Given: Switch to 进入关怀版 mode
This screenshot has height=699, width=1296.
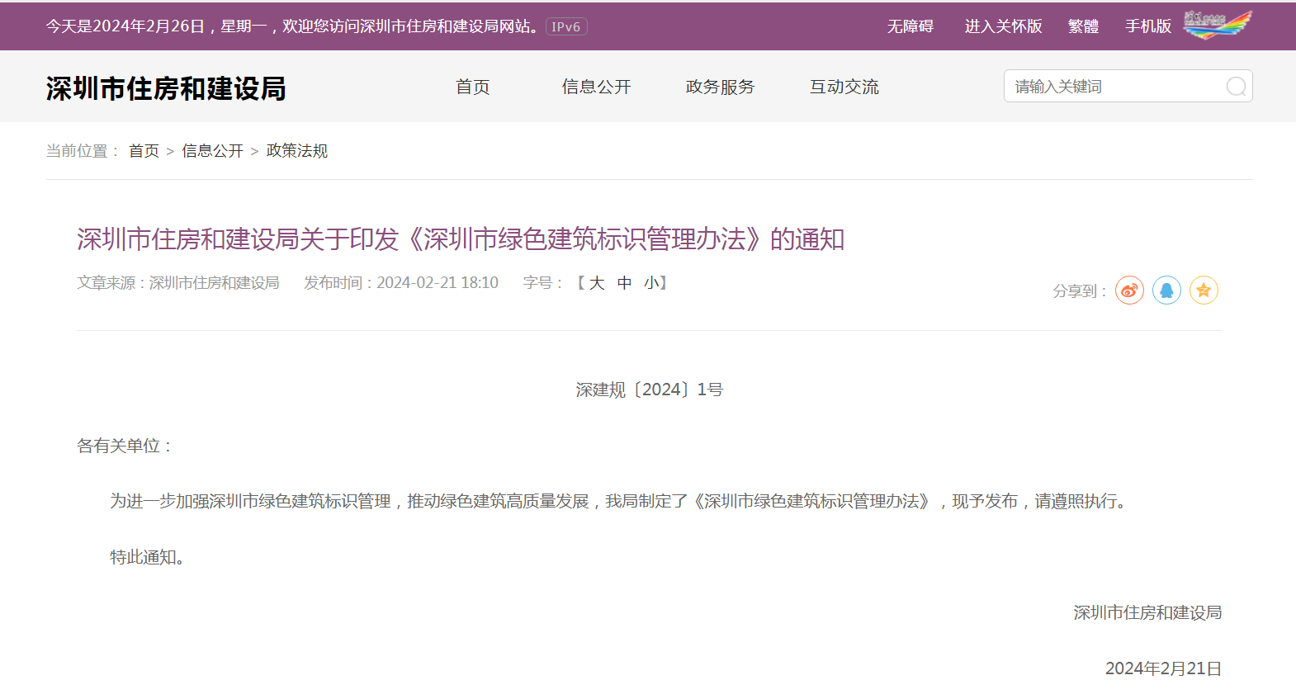Looking at the screenshot, I should (1004, 26).
